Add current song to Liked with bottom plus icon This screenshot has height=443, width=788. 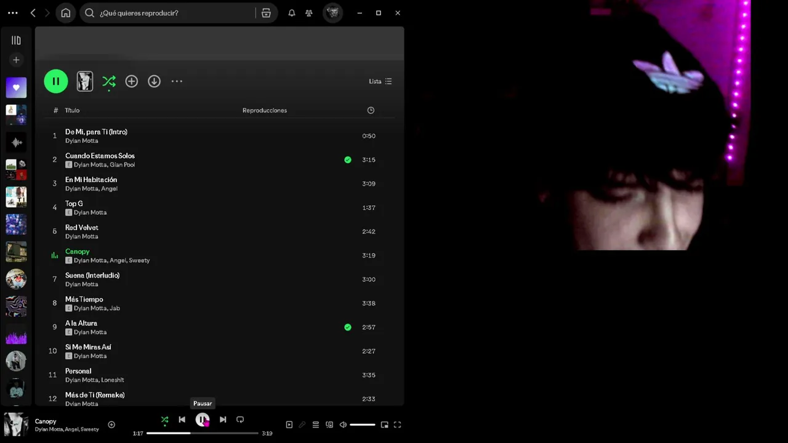(x=111, y=425)
